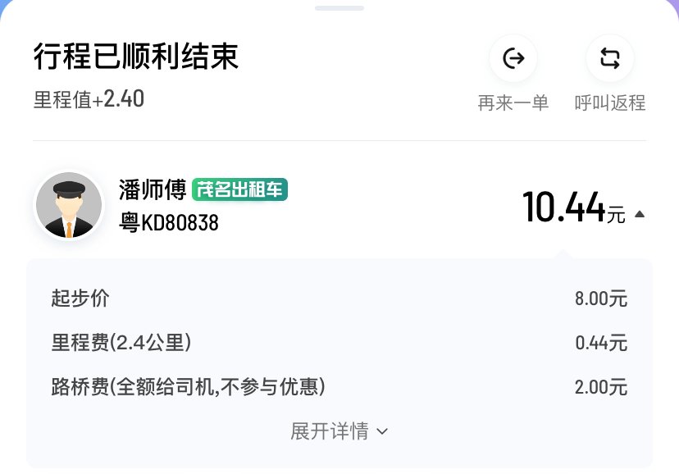Tap the total fare 10.44元
679x474 pixels.
pyautogui.click(x=573, y=207)
